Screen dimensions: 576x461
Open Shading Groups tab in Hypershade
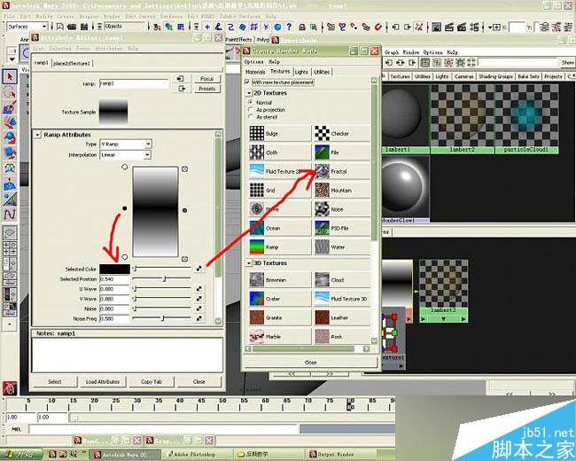pyautogui.click(x=495, y=76)
